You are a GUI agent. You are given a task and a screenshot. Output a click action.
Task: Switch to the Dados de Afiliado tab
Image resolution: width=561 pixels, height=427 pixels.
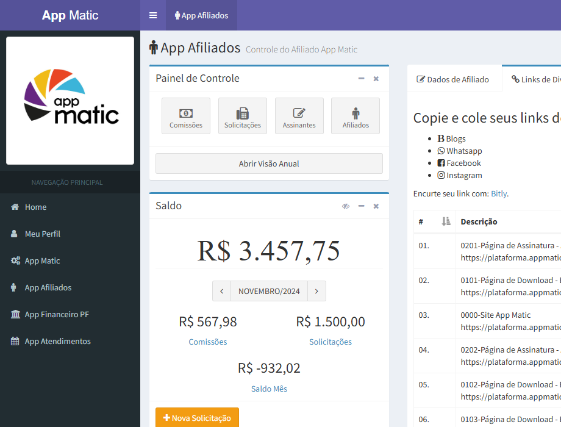454,79
